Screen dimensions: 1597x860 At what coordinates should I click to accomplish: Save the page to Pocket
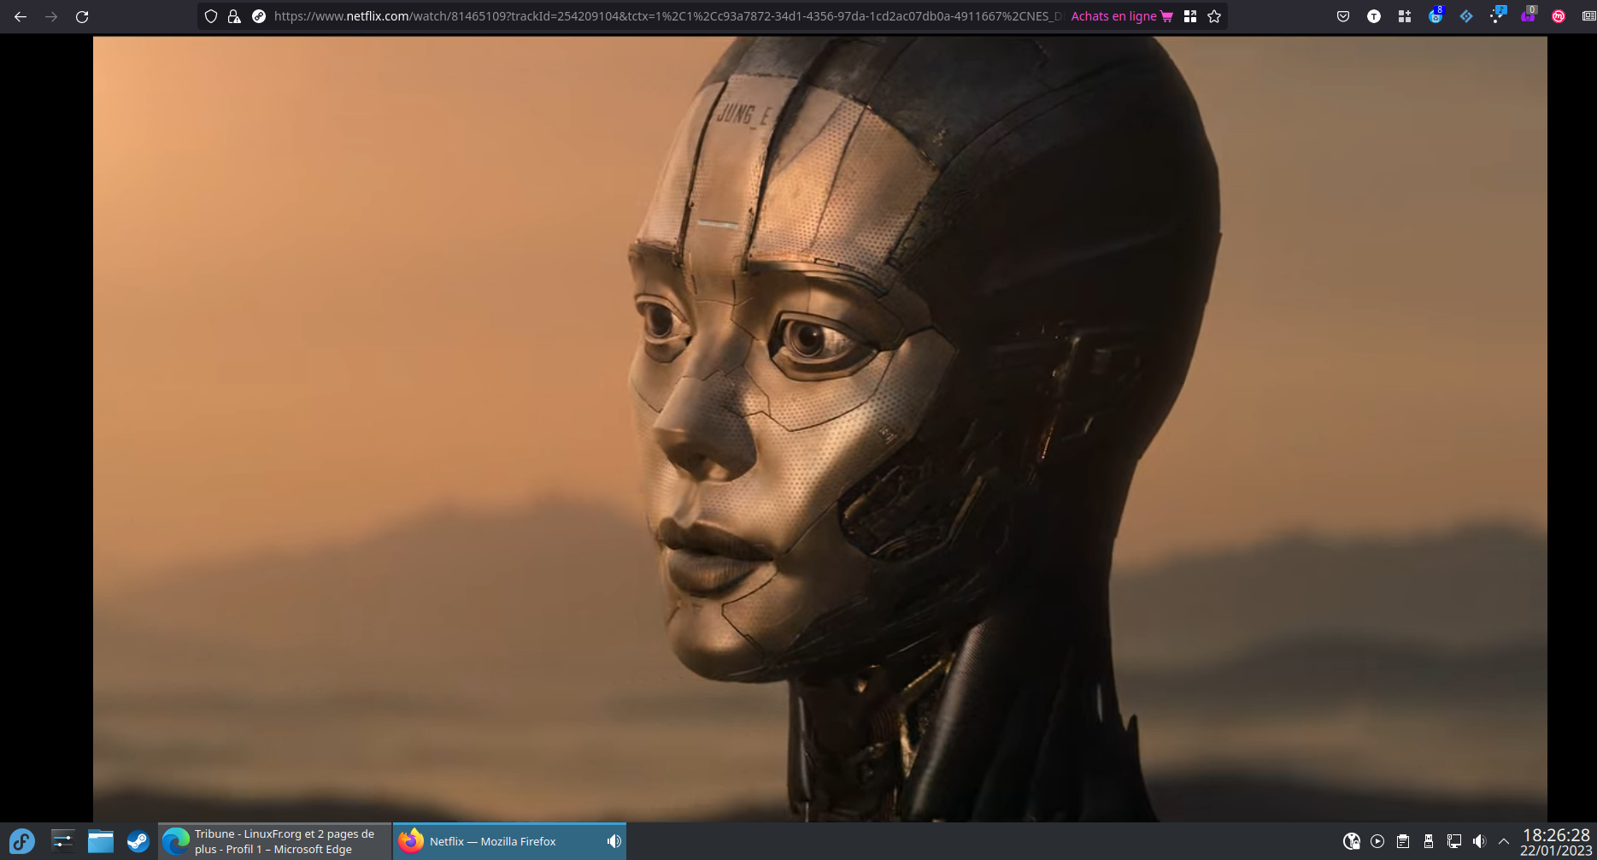click(x=1343, y=16)
